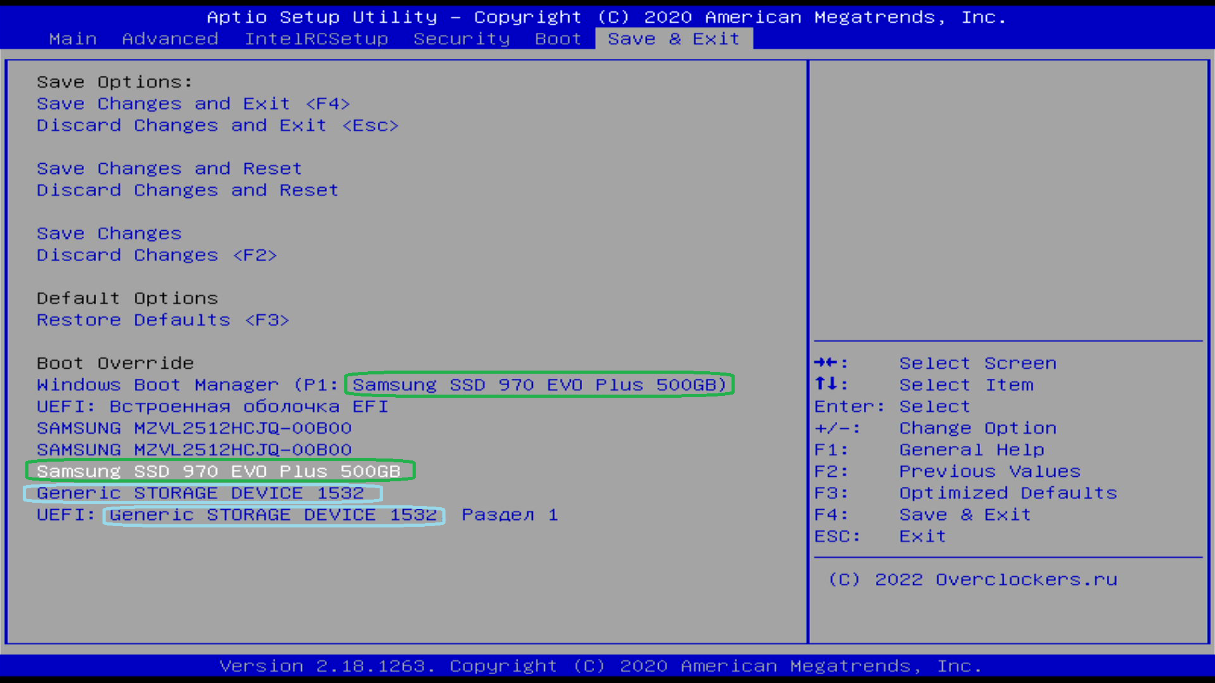Viewport: 1215px width, 683px height.
Task: Select the Boot tab
Action: pyautogui.click(x=558, y=39)
